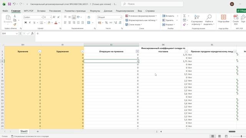Open Условное форматирование menu
Viewport: 246px width, 138px height.
point(141,16)
